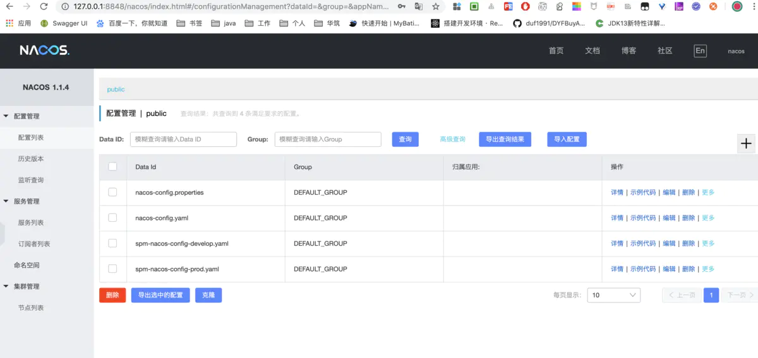Click the plus icon to create configuration
The image size is (758, 358).
click(747, 144)
